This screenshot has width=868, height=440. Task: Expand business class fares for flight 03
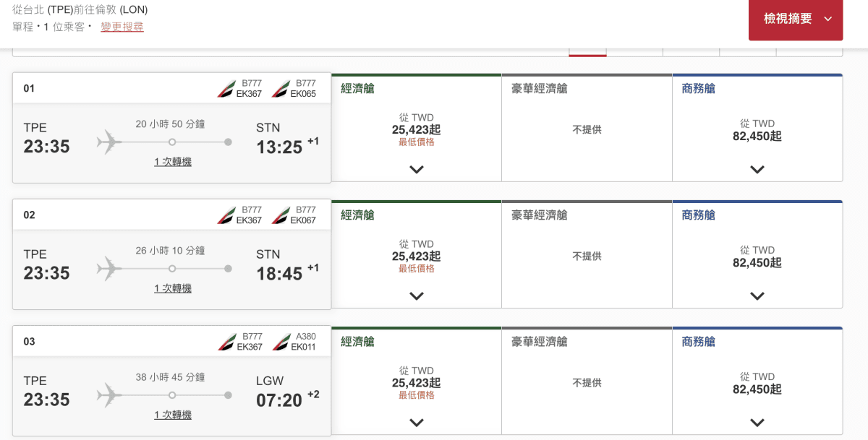[757, 423]
